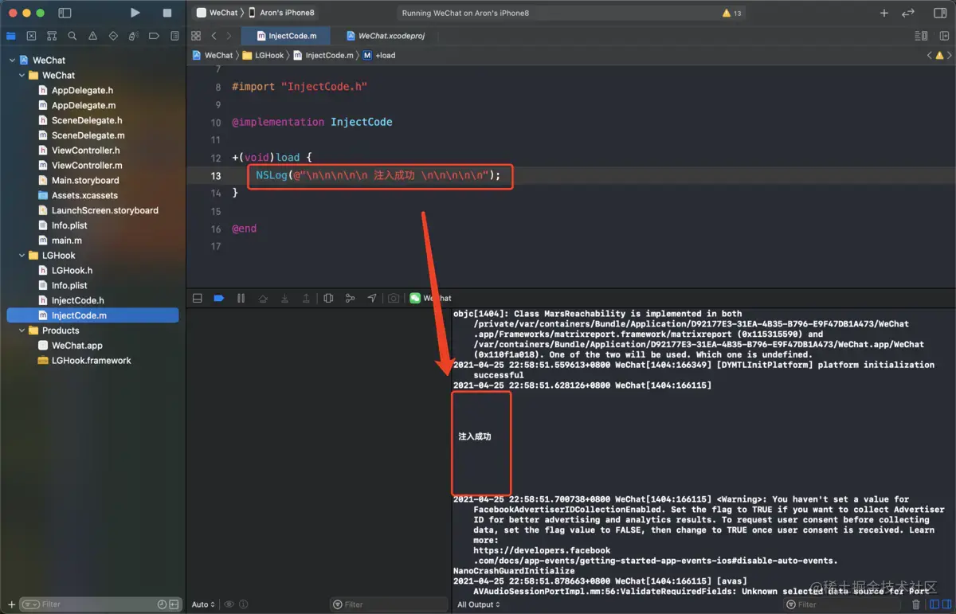The width and height of the screenshot is (956, 614).
Task: Click InjectCode.m in the jump bar
Action: point(323,55)
